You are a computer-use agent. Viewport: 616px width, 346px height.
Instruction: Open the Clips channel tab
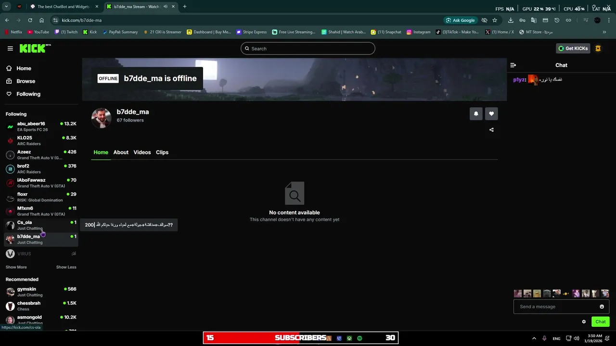point(162,152)
